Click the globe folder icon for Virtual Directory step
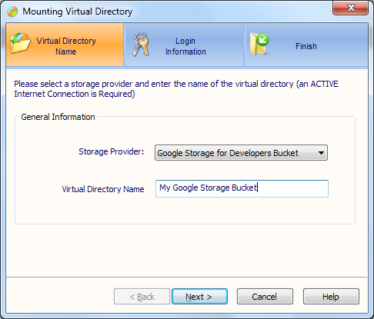The width and height of the screenshot is (374, 319). click(x=20, y=43)
